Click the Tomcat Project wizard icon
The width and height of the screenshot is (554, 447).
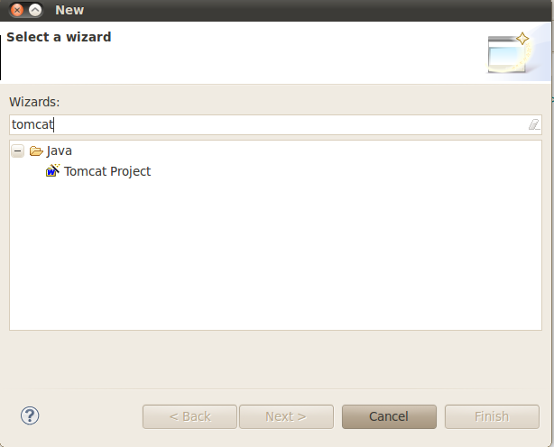click(53, 170)
